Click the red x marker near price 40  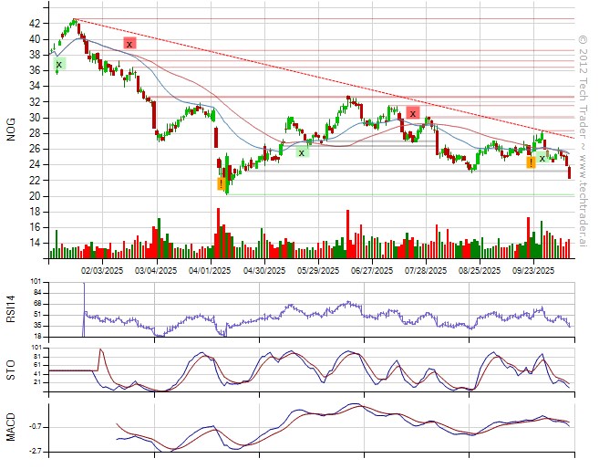tap(130, 43)
